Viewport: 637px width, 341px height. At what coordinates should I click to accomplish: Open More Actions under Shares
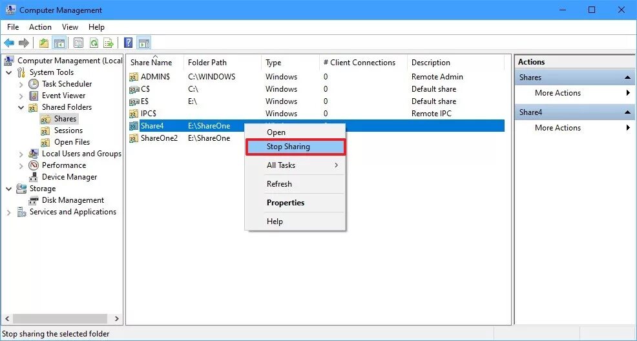click(x=575, y=93)
